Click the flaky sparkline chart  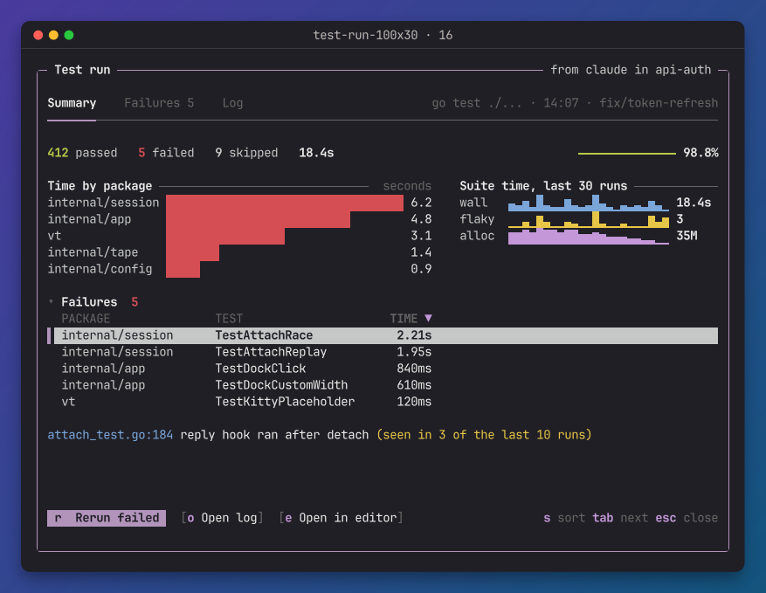pos(588,219)
